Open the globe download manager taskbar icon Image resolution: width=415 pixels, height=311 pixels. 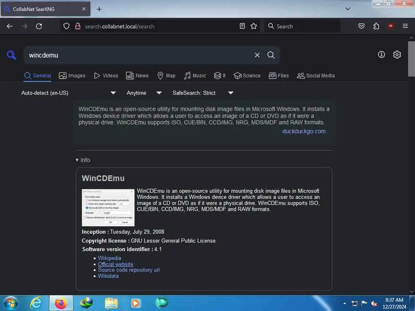point(86,303)
